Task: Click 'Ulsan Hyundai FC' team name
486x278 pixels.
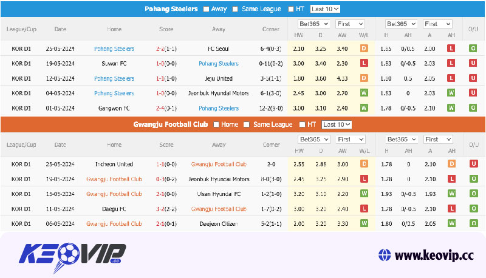Action: tap(219, 194)
